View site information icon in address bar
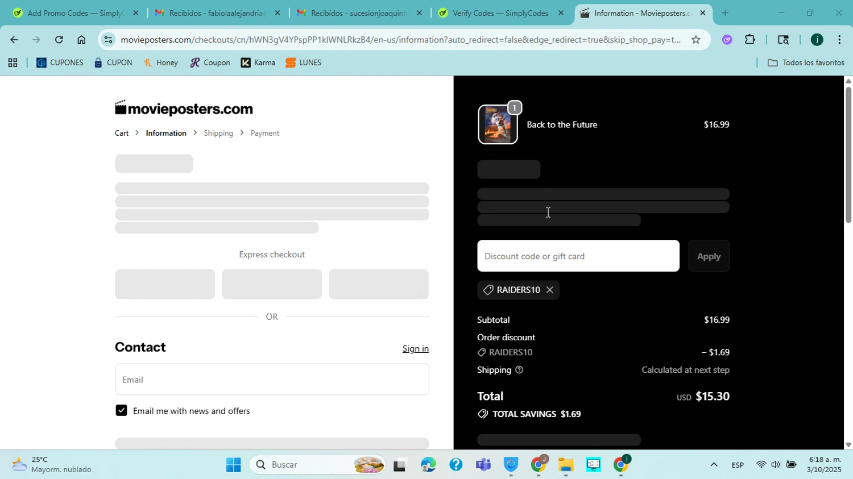This screenshot has height=479, width=853. [x=108, y=40]
